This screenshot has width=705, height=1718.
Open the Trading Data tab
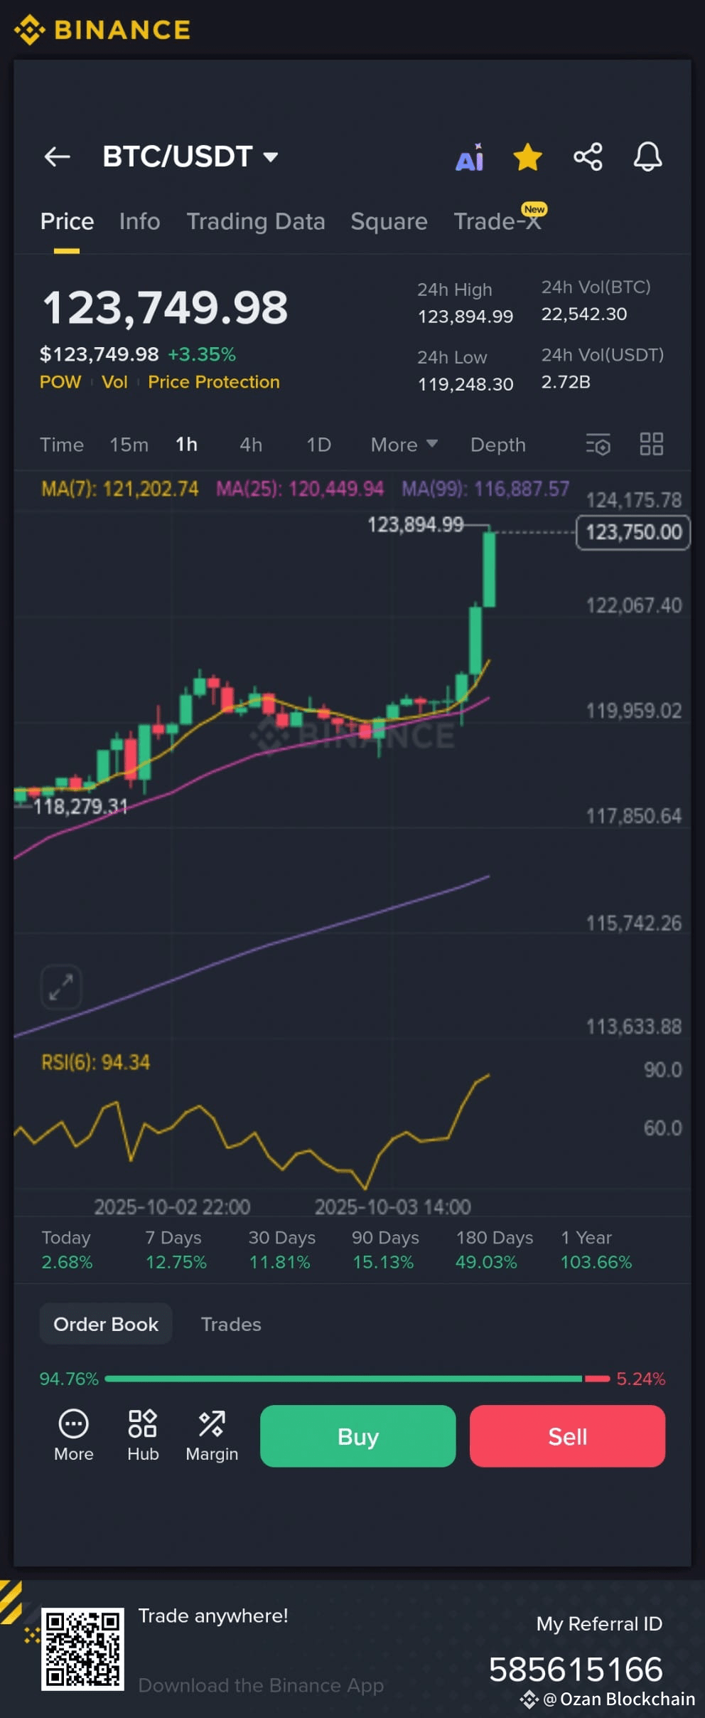[x=255, y=221]
